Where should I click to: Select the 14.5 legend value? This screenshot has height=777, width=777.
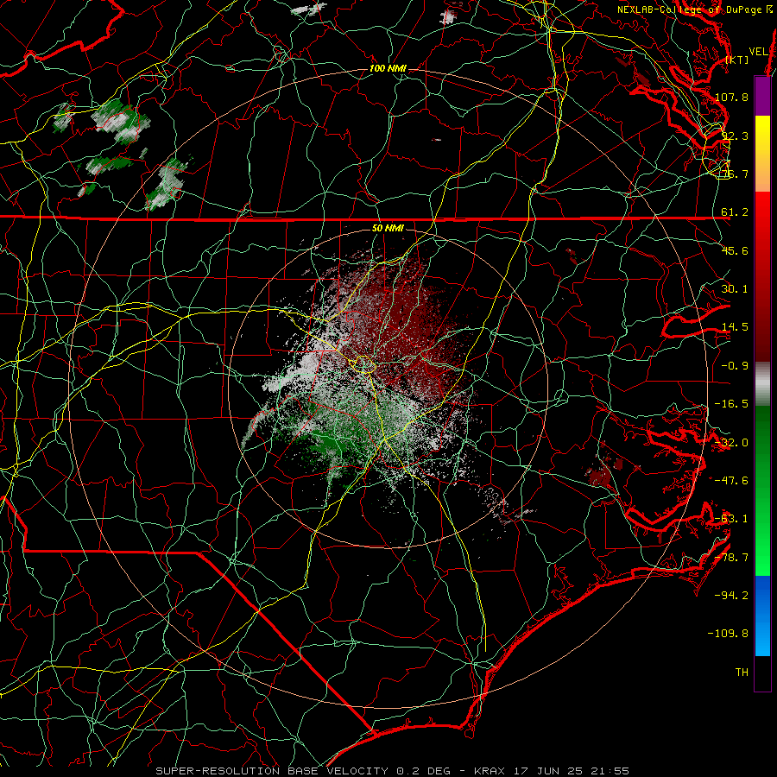(735, 327)
